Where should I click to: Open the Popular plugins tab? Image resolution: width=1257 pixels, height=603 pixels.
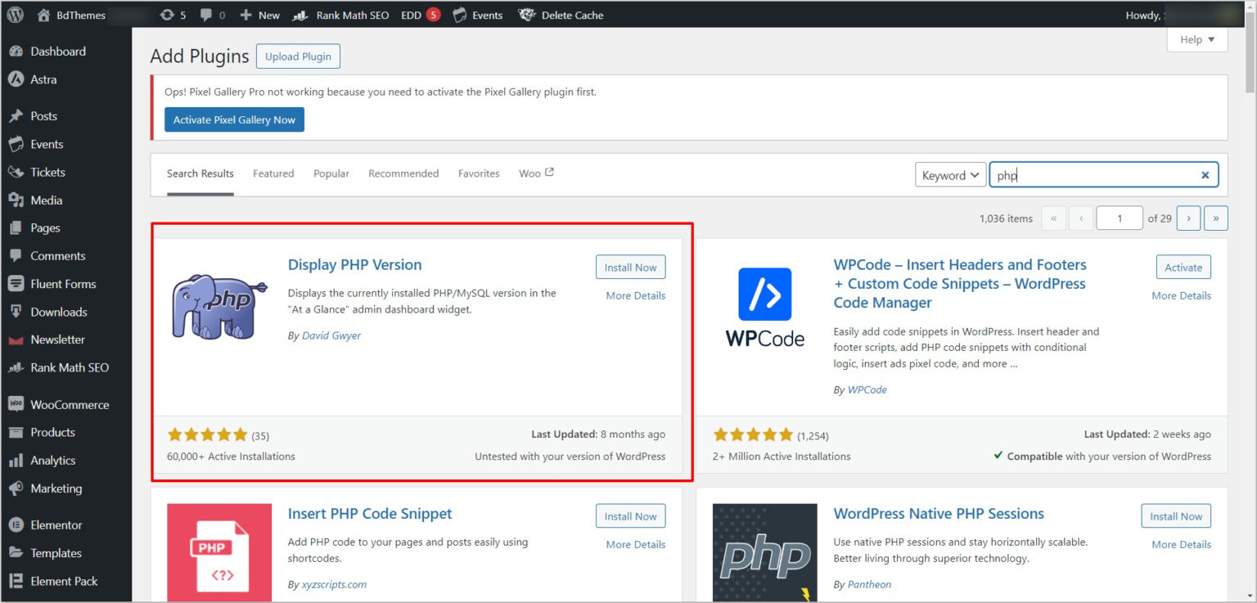(x=331, y=173)
